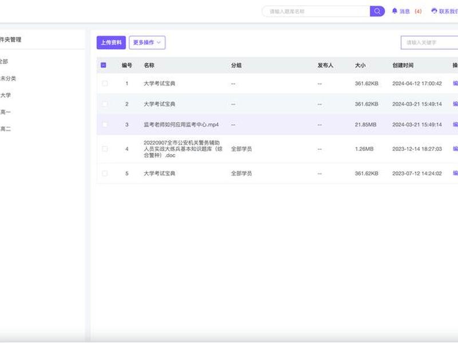Click the edit link for the 1.26MB doc row

pyautogui.click(x=455, y=149)
